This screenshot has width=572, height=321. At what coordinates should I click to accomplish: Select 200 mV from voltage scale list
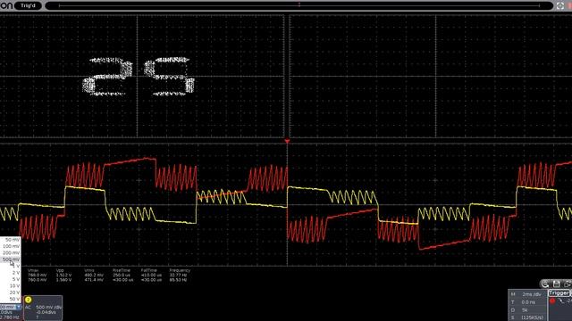click(10, 253)
